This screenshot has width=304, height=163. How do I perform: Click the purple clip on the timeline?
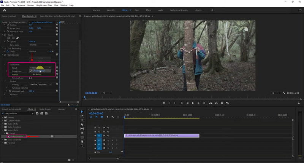[161, 136]
